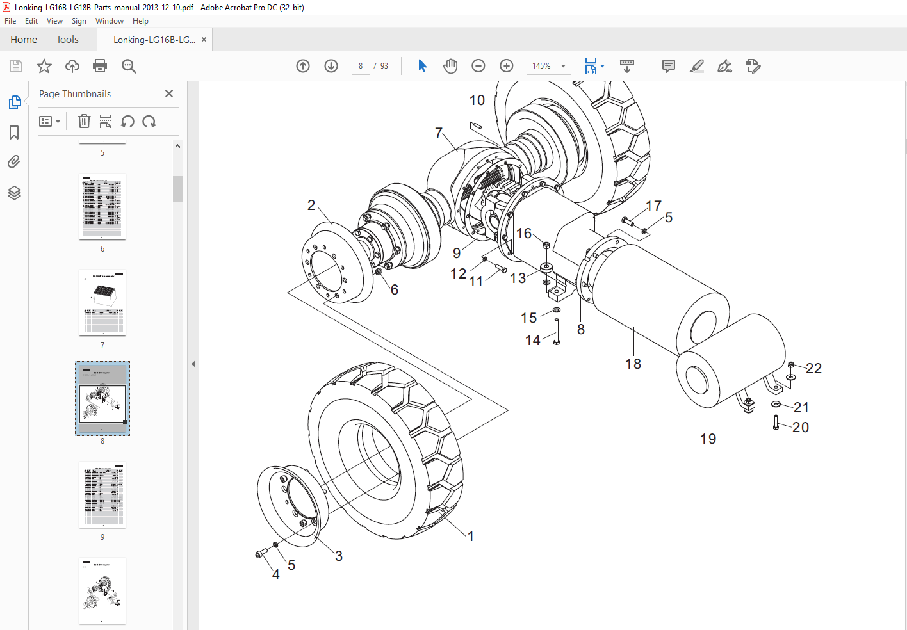Open the Bookmarks panel

click(x=14, y=133)
